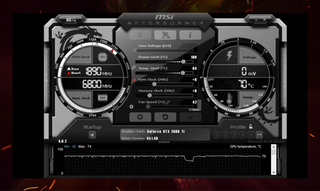Click the monitor scrollbar up arrow

pos(274,147)
